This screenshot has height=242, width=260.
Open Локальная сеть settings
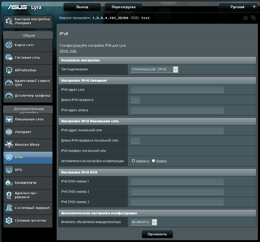[28, 119]
